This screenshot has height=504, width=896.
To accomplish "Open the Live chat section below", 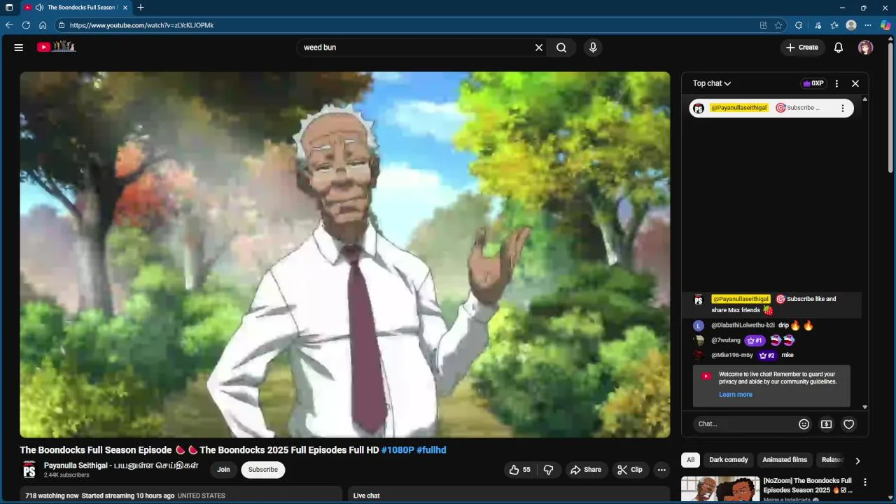I will 509,495.
